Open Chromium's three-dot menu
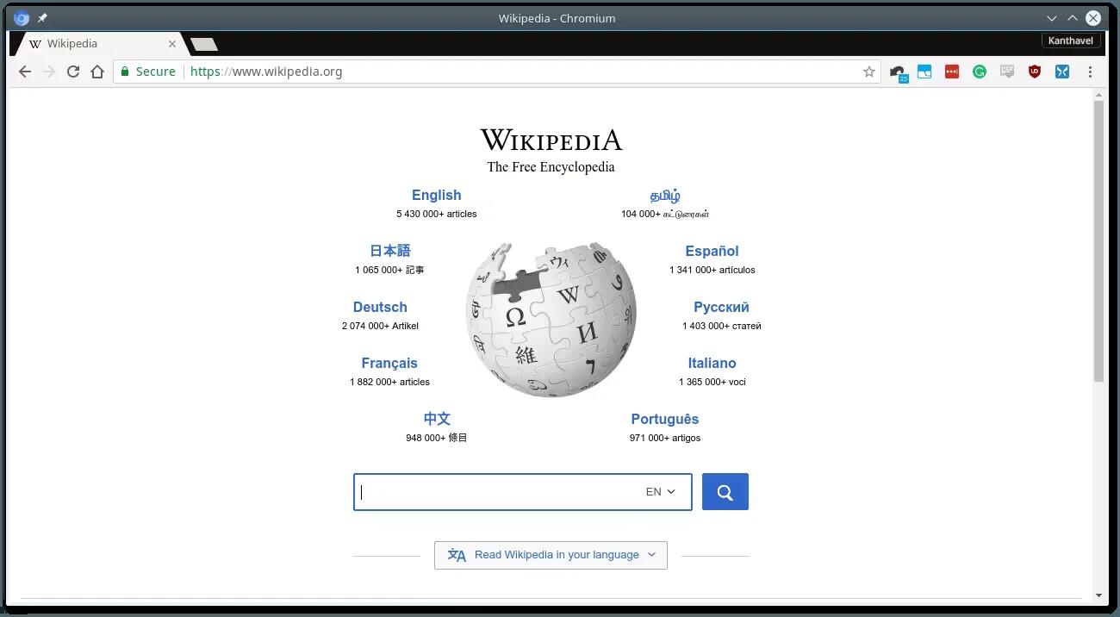Viewport: 1120px width, 617px height. (x=1090, y=72)
